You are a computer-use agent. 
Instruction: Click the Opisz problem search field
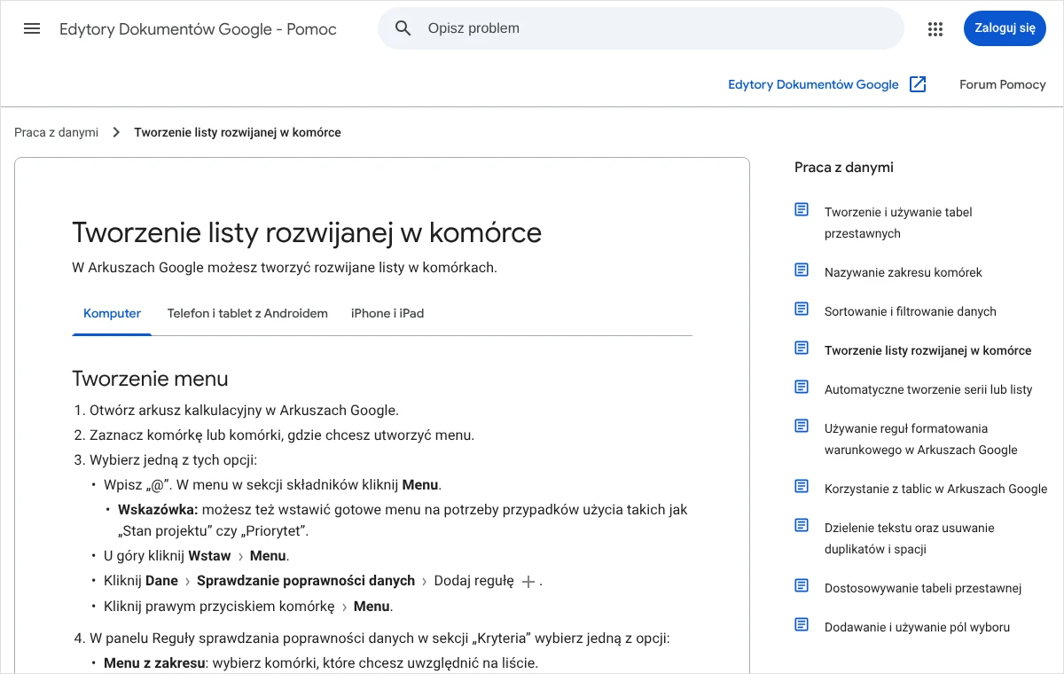640,28
